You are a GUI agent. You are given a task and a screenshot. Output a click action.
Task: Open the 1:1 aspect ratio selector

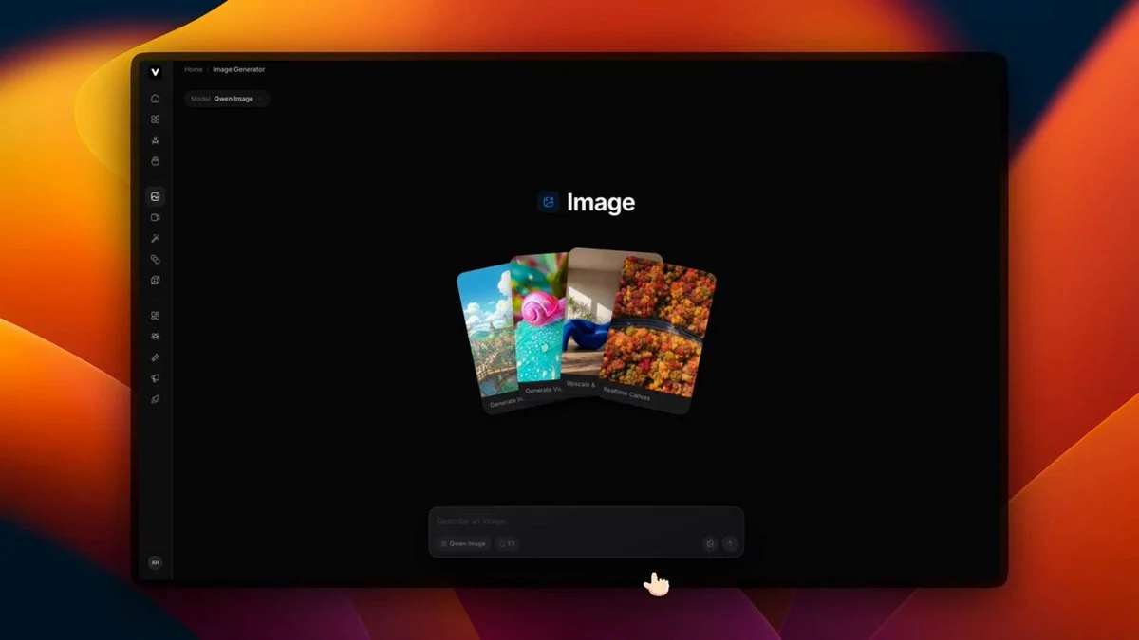click(x=507, y=544)
